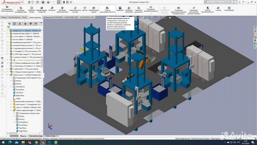Image resolution: width=257 pixels, height=145 pixels.
Task: Expand the Design Study dropdown arrow
Action: (x=7, y=14)
